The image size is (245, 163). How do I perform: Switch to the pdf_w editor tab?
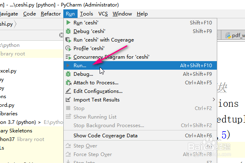tap(234, 35)
